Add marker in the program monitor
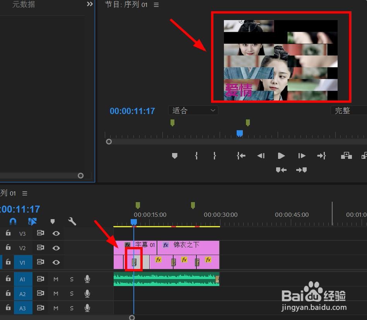This screenshot has height=320, width=367. pos(175,156)
